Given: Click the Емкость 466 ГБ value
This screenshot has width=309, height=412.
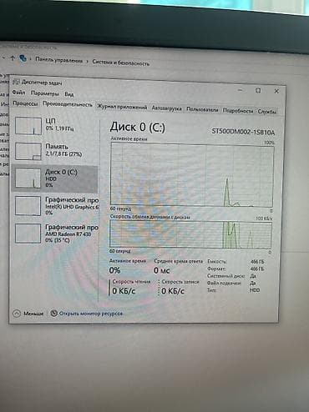Looking at the screenshot, I should (257, 262).
